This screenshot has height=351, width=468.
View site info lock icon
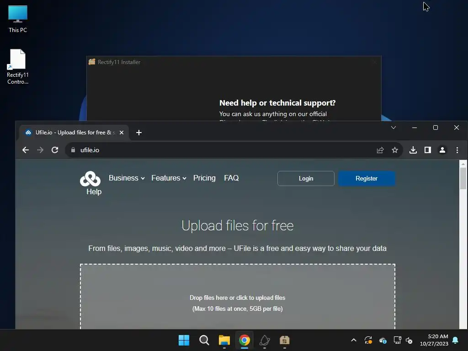point(73,150)
